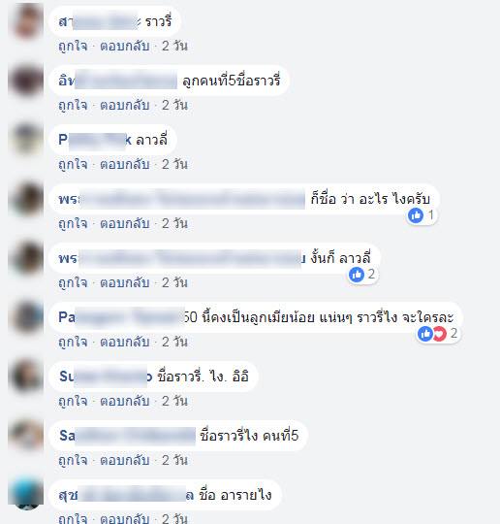Open profile picture of top 'ราวรี่' commenter
Image resolution: width=500 pixels, height=524 pixels.
click(26, 21)
